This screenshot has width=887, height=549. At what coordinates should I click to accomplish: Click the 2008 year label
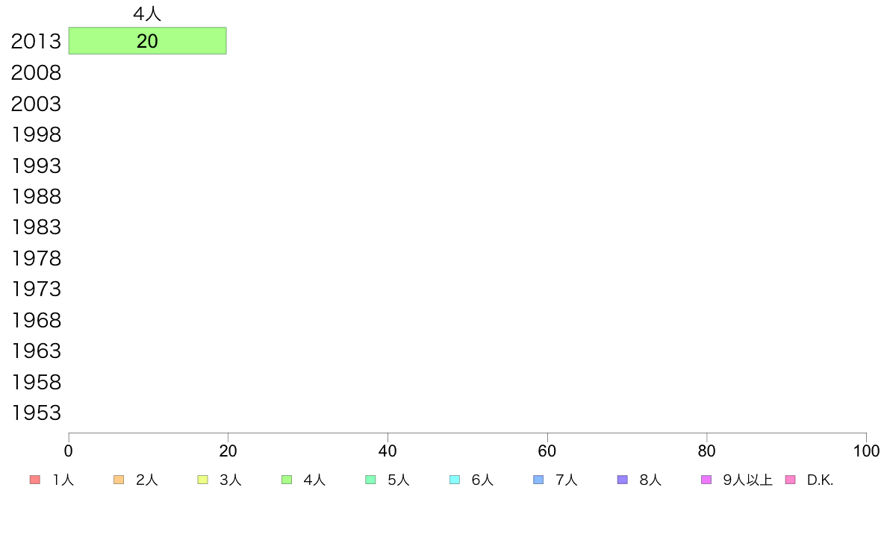point(36,72)
